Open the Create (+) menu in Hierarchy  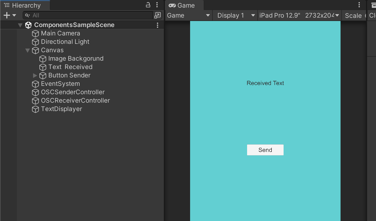tap(10, 15)
